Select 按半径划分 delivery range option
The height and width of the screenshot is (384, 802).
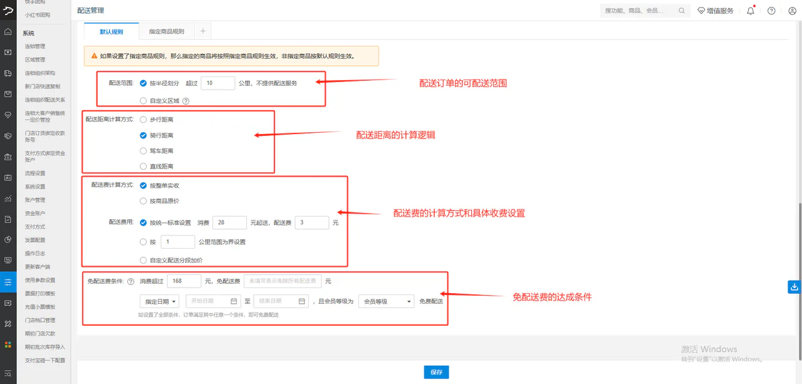(x=143, y=83)
